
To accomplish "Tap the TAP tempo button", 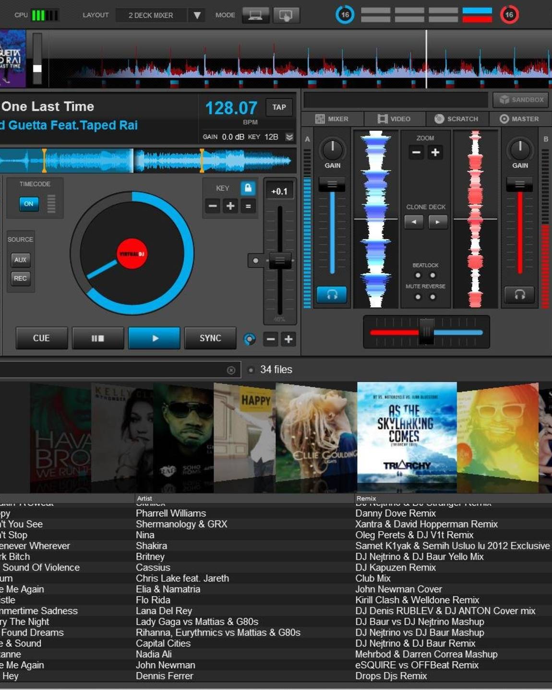I will tap(279, 107).
